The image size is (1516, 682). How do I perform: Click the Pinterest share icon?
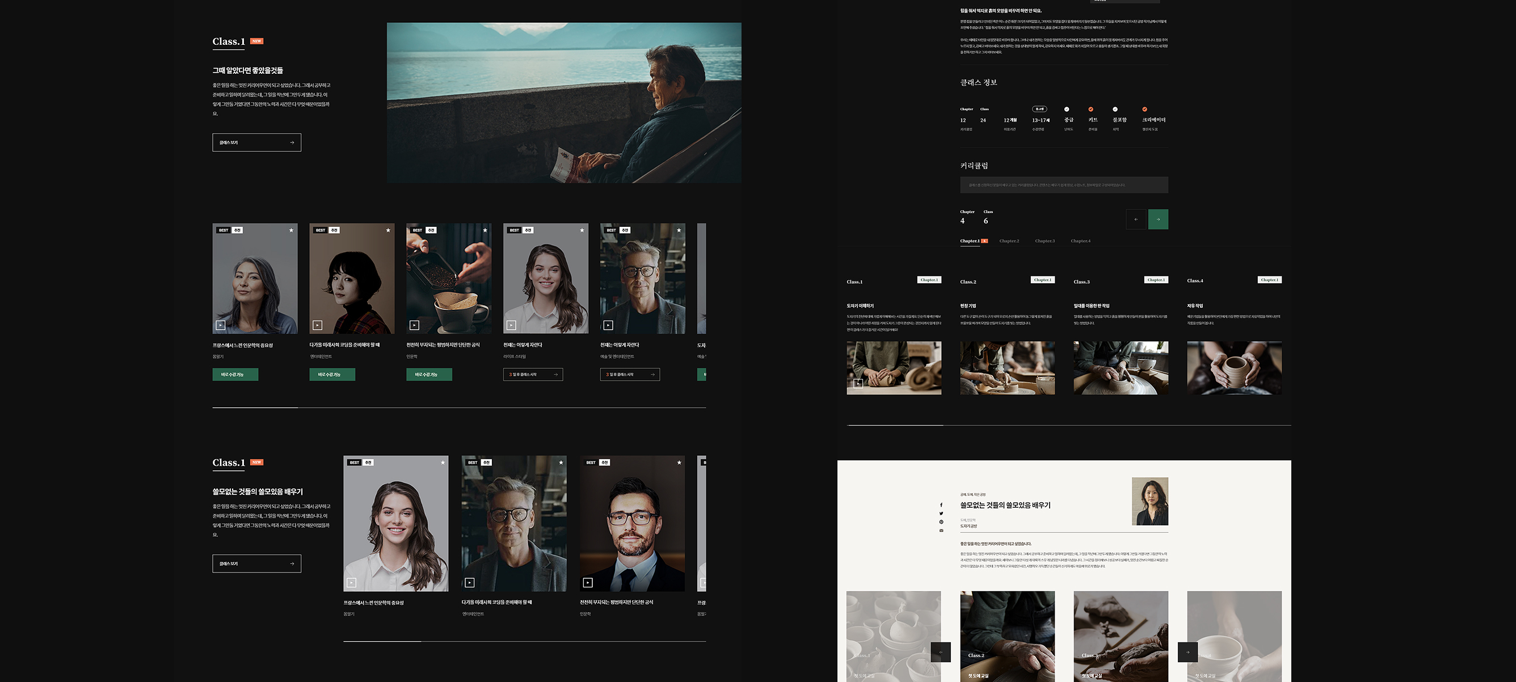pos(941,522)
